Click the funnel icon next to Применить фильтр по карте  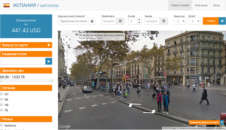click(222, 122)
